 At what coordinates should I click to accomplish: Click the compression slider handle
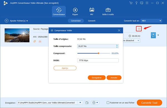pyautogui.click(x=99, y=53)
